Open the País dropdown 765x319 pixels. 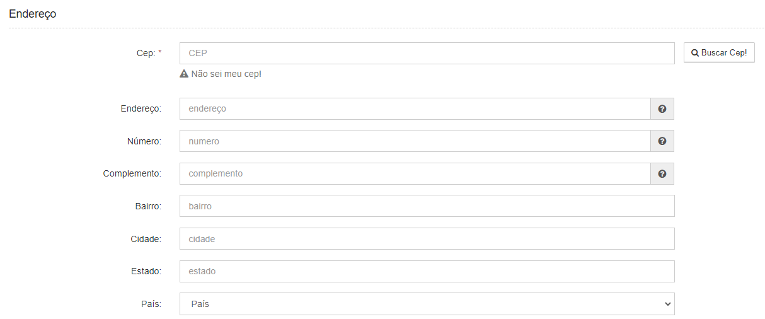pos(427,304)
